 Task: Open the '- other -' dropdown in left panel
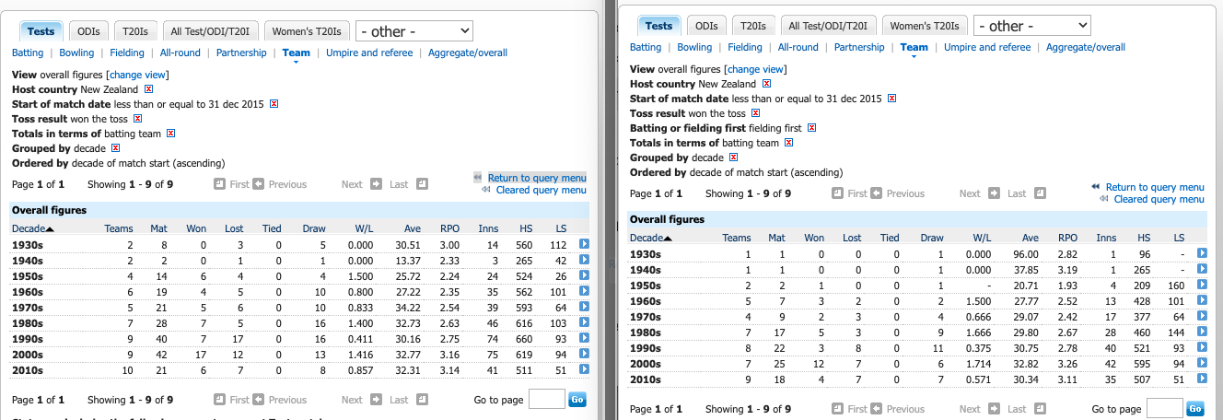pyautogui.click(x=413, y=31)
